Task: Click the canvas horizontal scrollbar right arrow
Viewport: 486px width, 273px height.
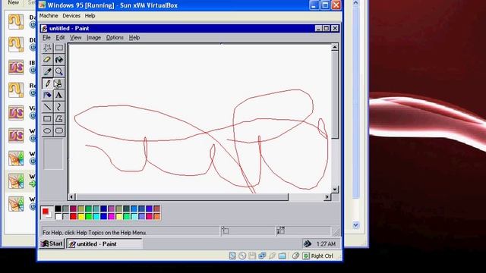Action: (x=327, y=197)
